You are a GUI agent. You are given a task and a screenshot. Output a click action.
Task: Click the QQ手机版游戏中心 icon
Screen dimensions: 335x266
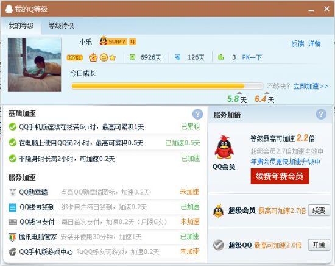pos(13,251)
